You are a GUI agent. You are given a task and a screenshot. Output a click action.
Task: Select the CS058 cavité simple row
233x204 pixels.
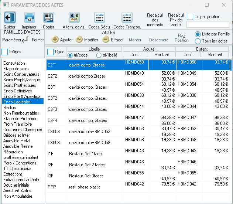click(x=138, y=142)
